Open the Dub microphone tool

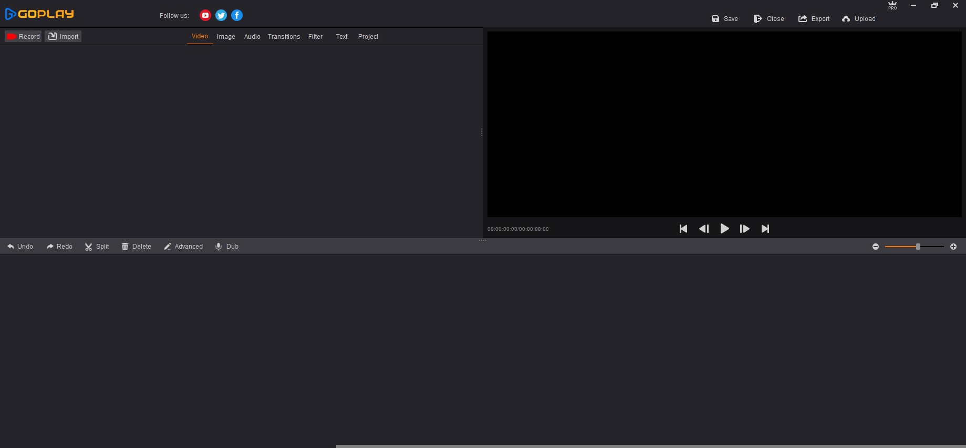pos(227,247)
